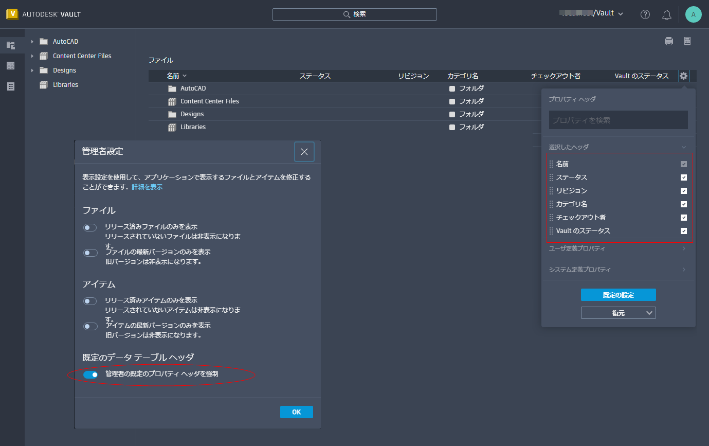Image resolution: width=709 pixels, height=446 pixels.
Task: Open the notifications bell icon
Action: (x=667, y=14)
